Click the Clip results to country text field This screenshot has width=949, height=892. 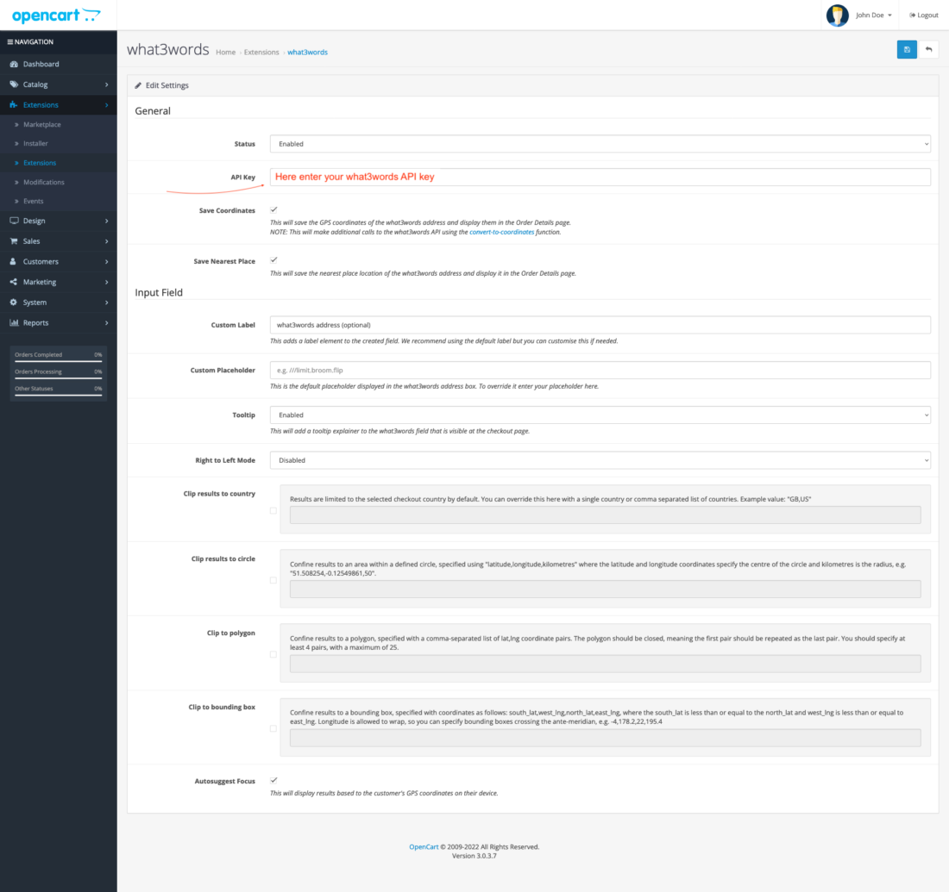click(606, 515)
